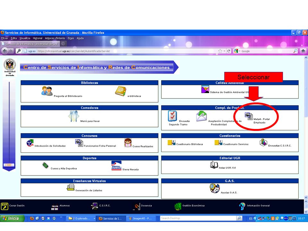Open Ajuda menu

(x=80, y=38)
